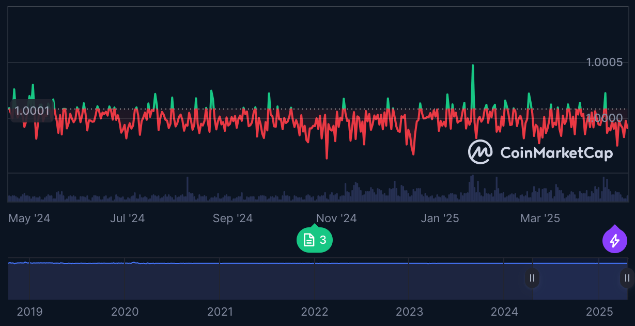Click the purple lightning bolt marker
Image resolution: width=635 pixels, height=326 pixels.
click(x=615, y=239)
